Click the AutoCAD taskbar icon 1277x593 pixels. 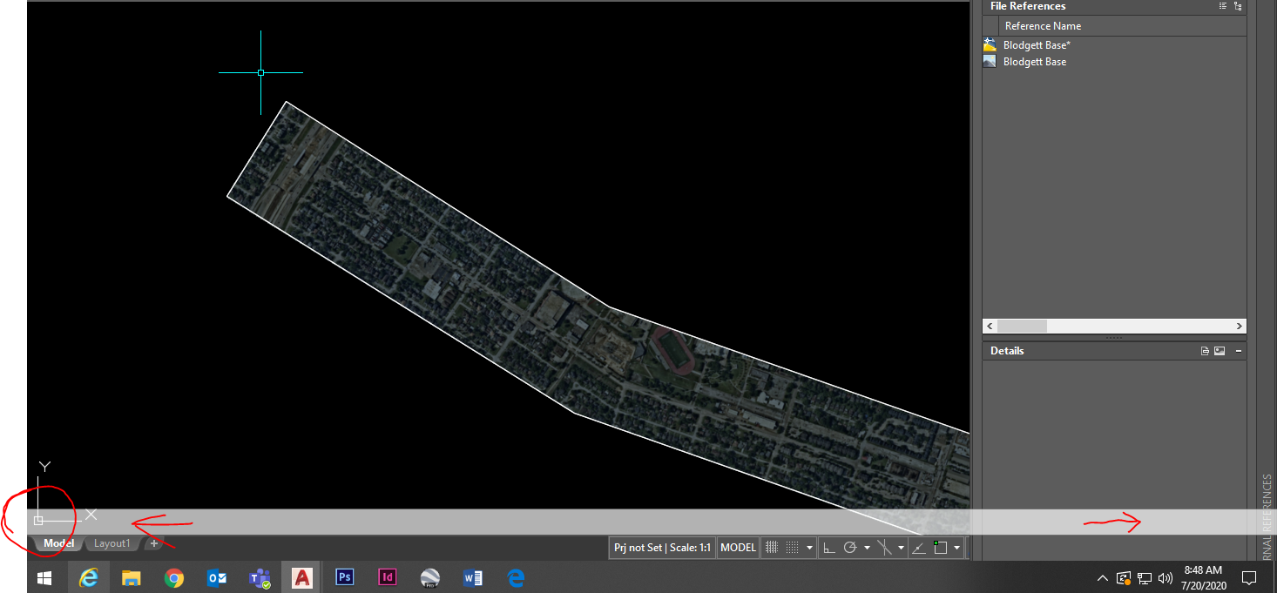(302, 577)
